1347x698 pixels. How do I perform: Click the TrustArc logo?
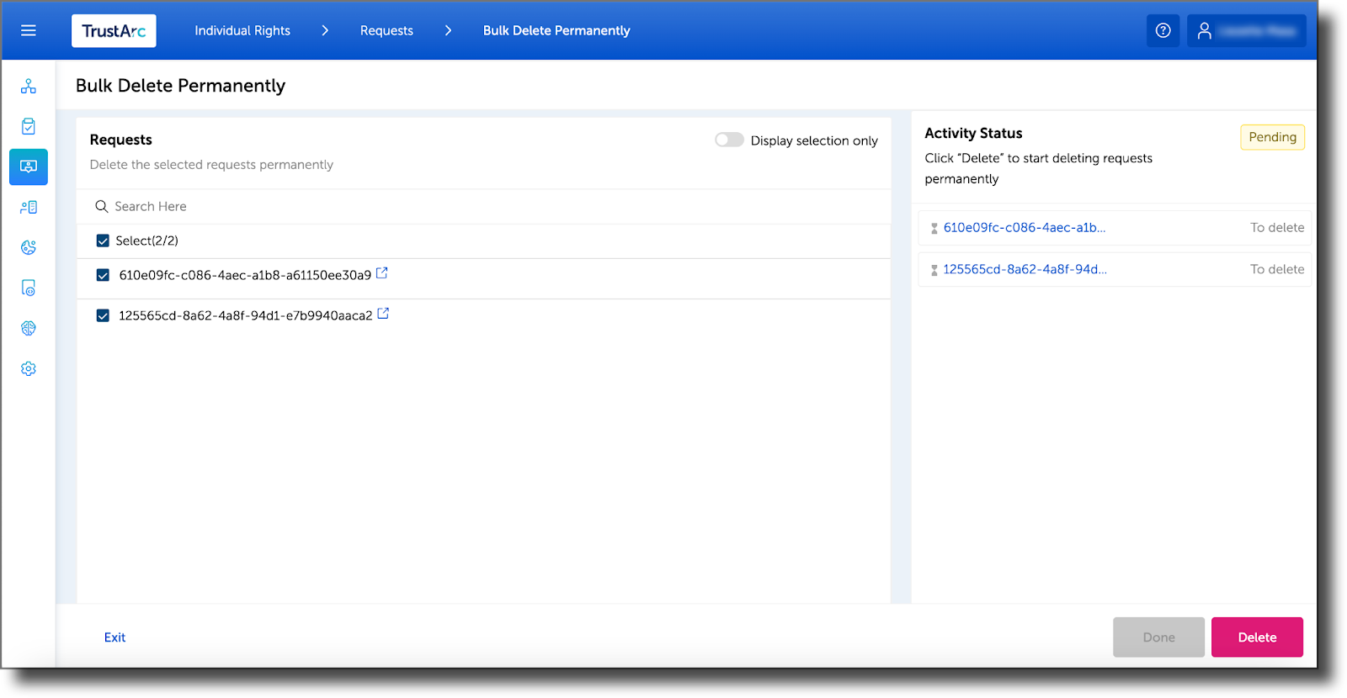pyautogui.click(x=114, y=31)
